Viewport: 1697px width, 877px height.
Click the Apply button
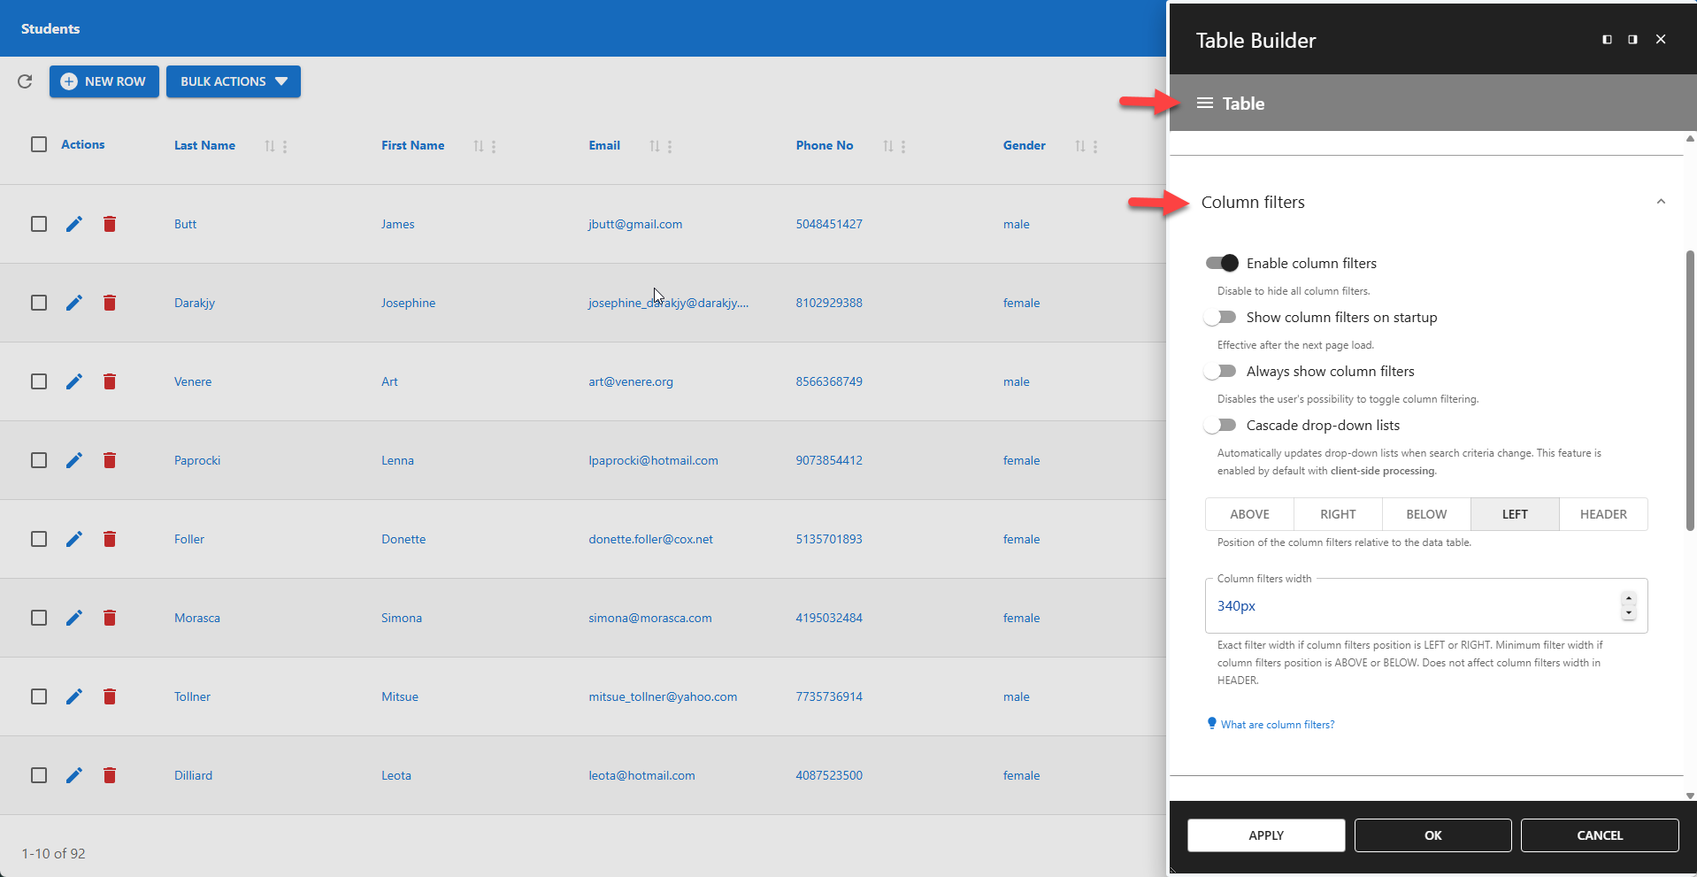pyautogui.click(x=1265, y=835)
